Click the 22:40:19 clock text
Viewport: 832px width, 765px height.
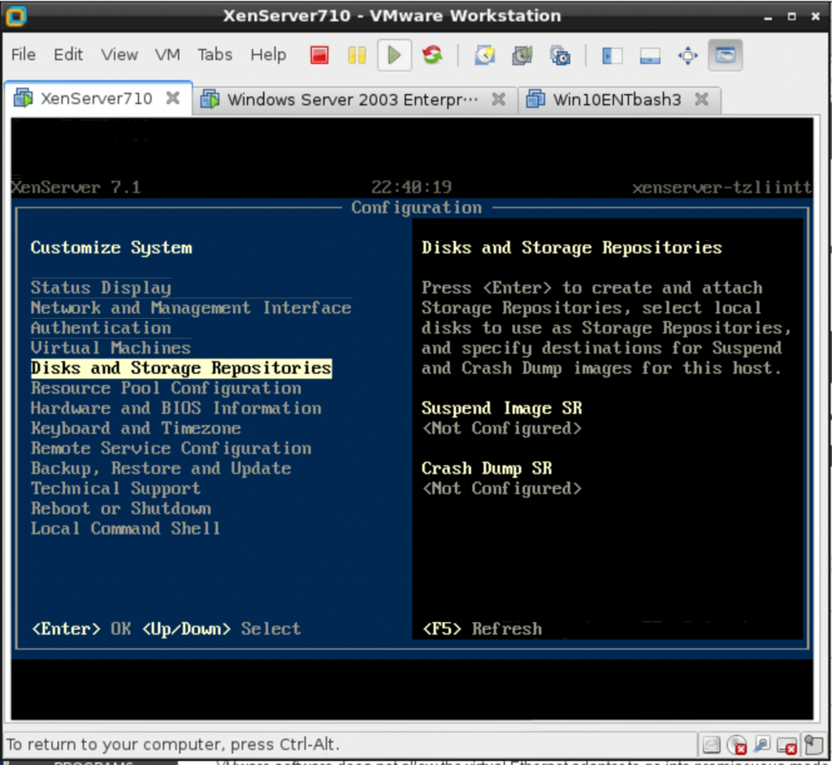tap(411, 188)
